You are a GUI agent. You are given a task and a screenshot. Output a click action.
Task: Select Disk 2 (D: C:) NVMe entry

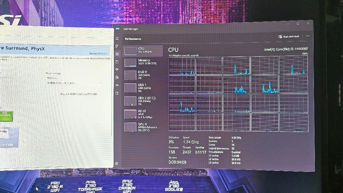click(143, 101)
